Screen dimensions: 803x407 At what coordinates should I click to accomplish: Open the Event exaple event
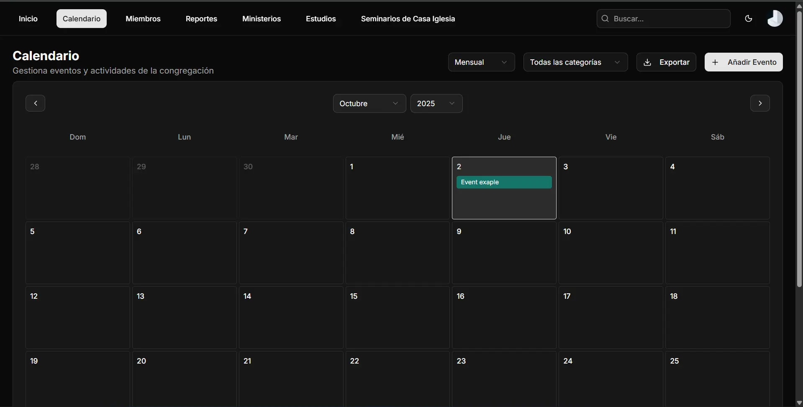(504, 182)
